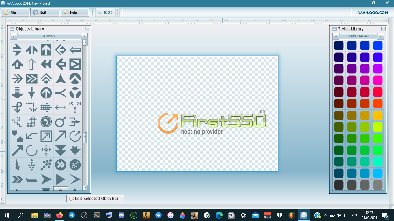Open OBS Studio from the taskbar

(x=84, y=215)
